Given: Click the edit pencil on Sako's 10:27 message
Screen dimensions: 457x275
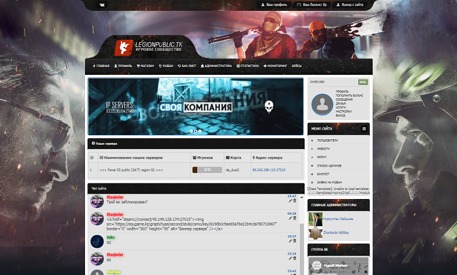Looking at the screenshot, I should tap(290, 241).
